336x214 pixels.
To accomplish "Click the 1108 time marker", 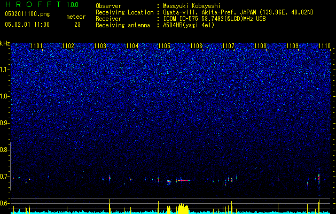I will coord(261,46).
